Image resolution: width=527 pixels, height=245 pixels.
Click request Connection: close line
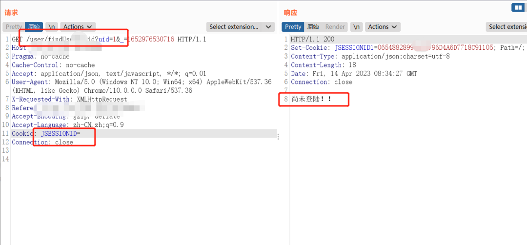(x=42, y=142)
